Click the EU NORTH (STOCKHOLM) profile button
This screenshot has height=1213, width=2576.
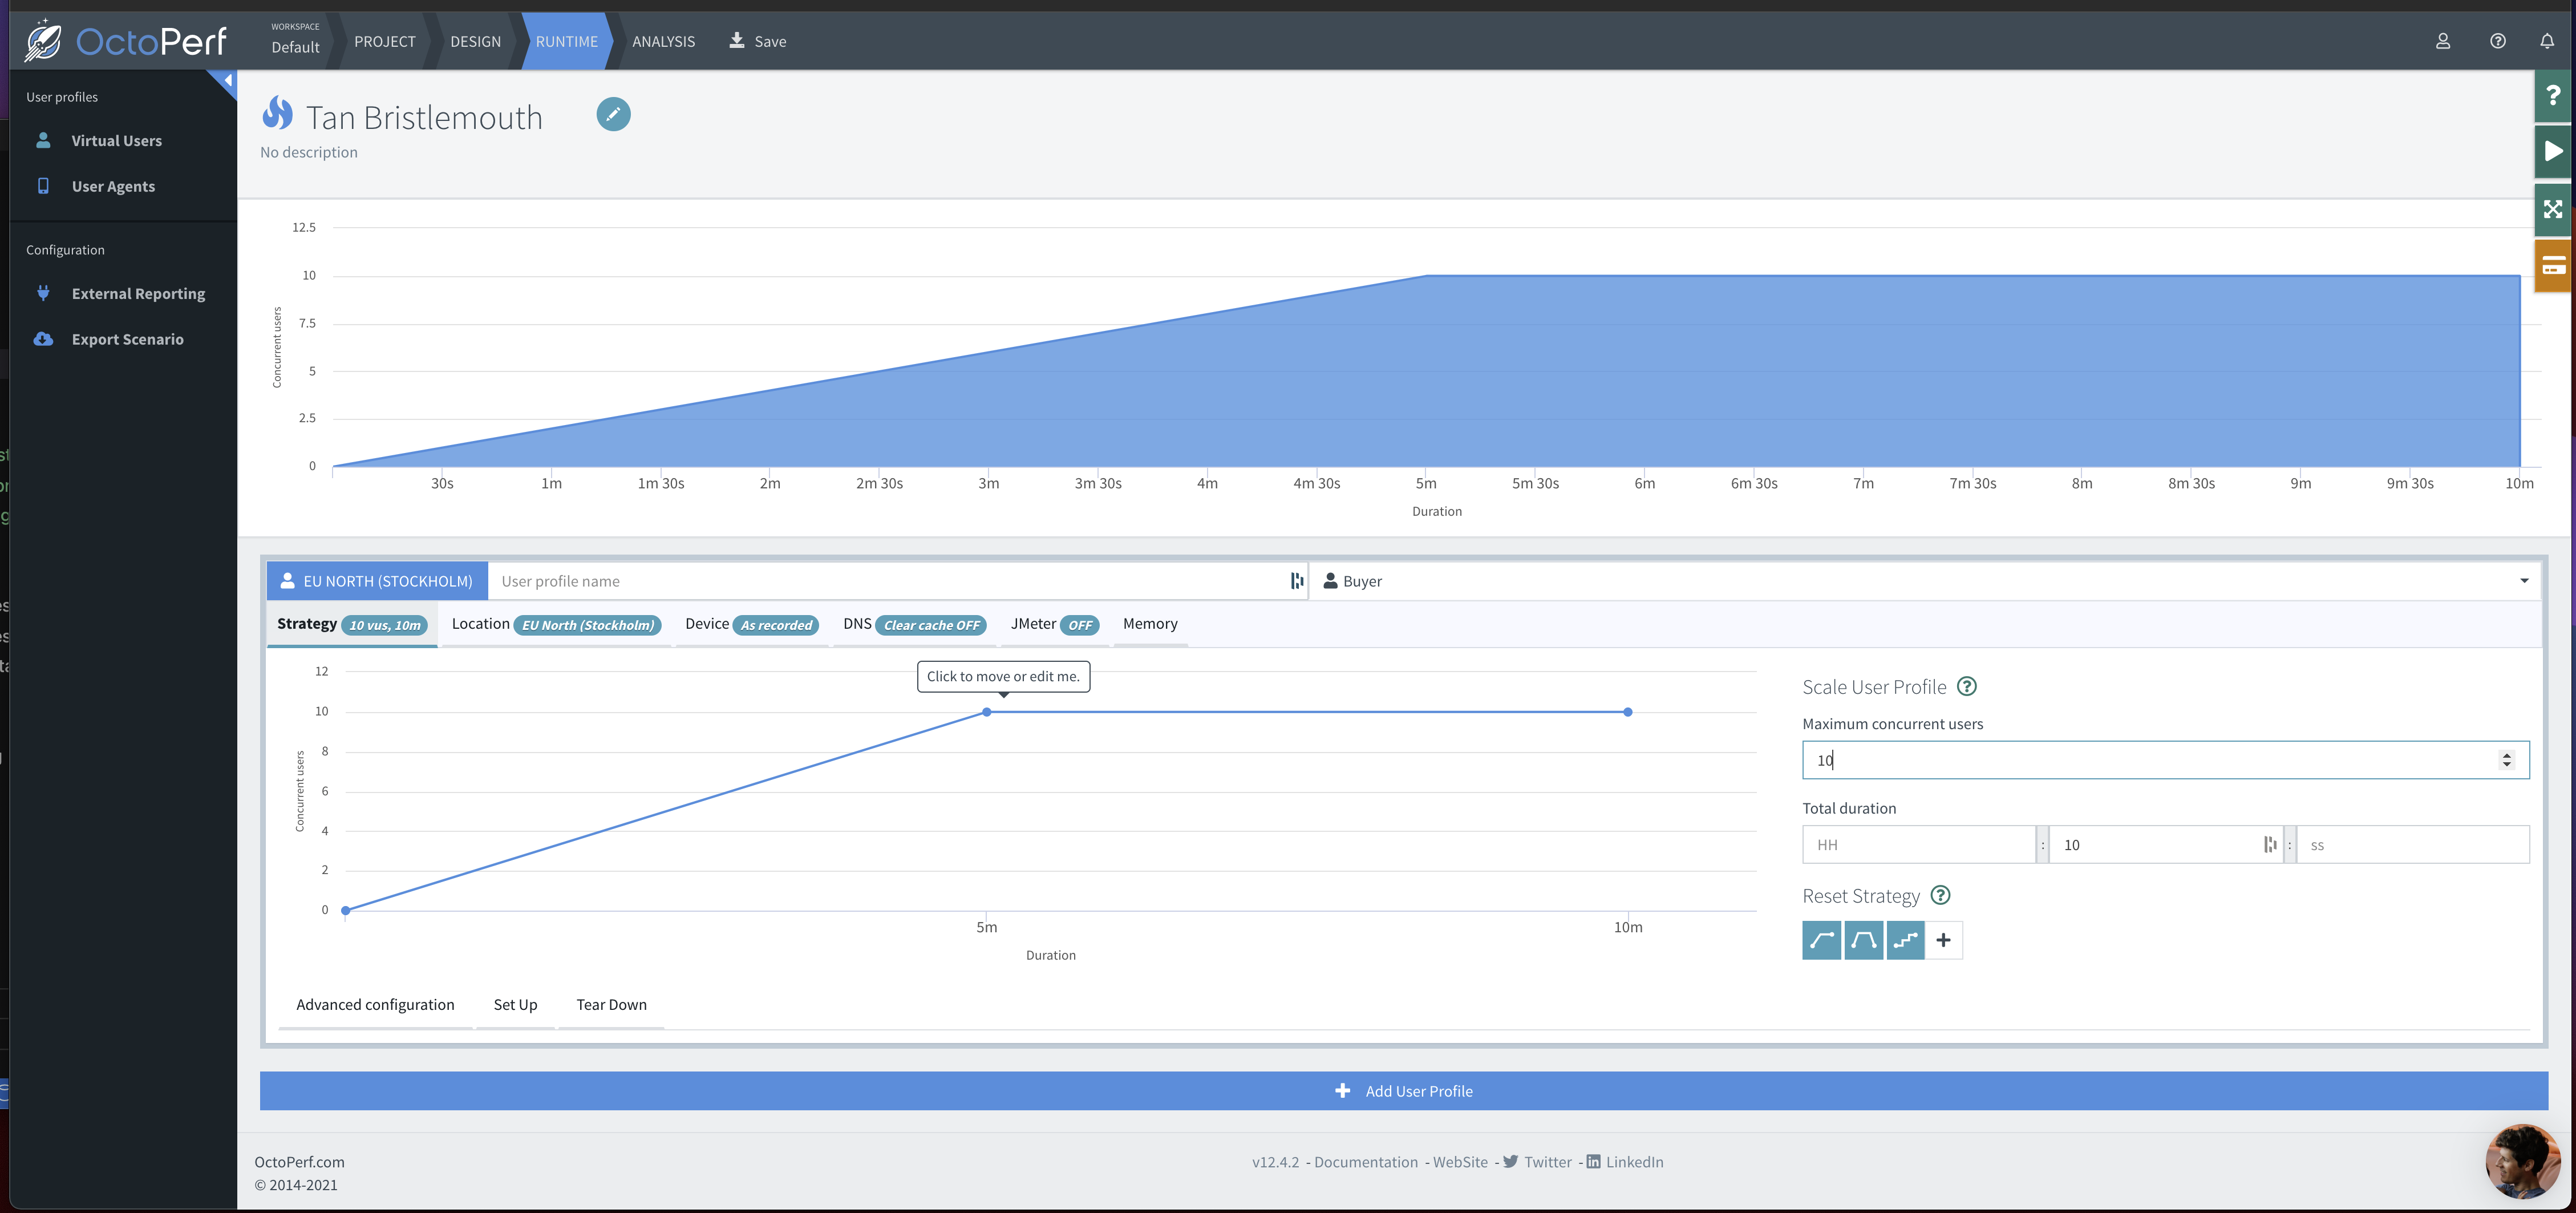pos(377,581)
